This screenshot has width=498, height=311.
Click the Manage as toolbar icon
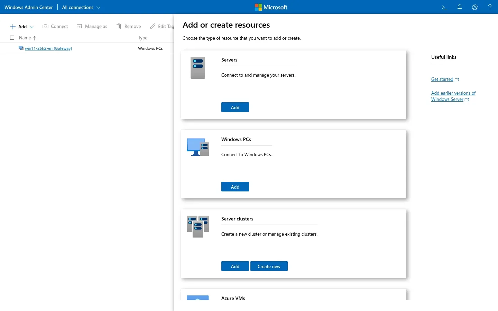pos(80,27)
